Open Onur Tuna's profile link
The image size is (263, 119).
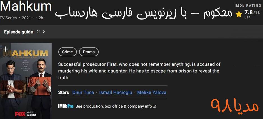tap(83, 93)
